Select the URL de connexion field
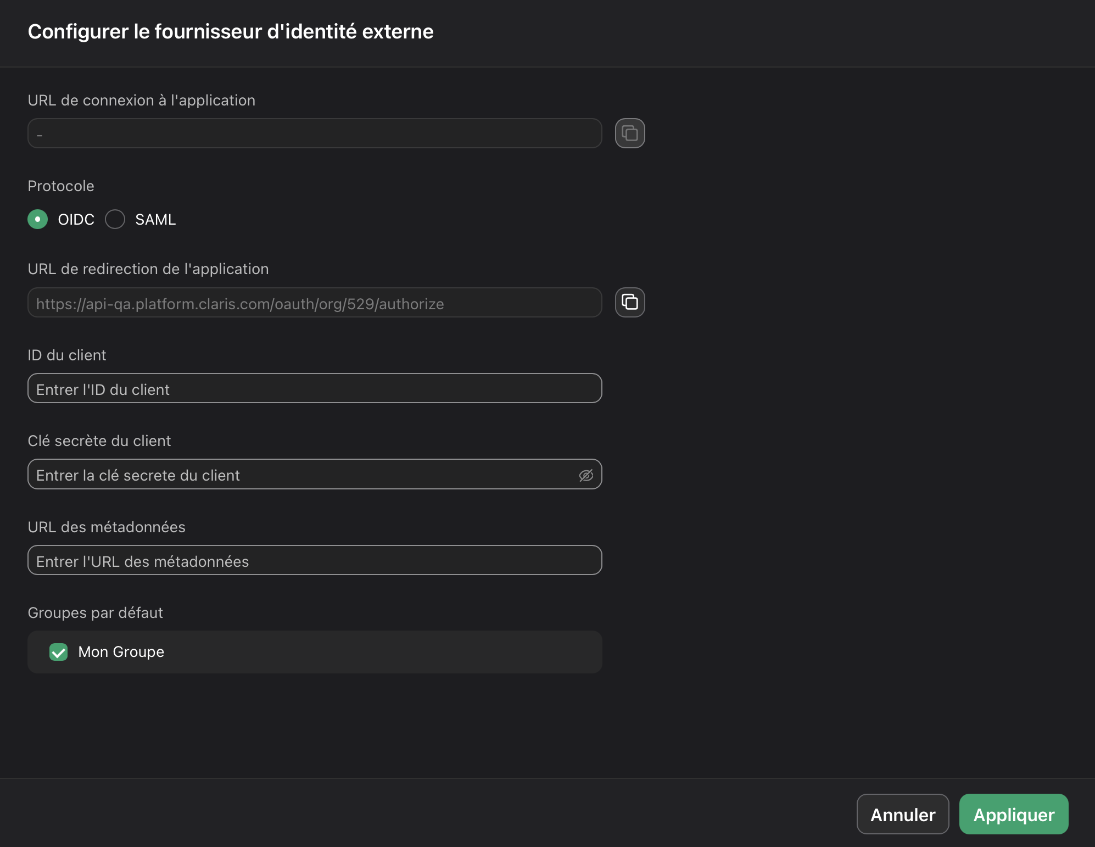Viewport: 1095px width, 847px height. tap(314, 133)
